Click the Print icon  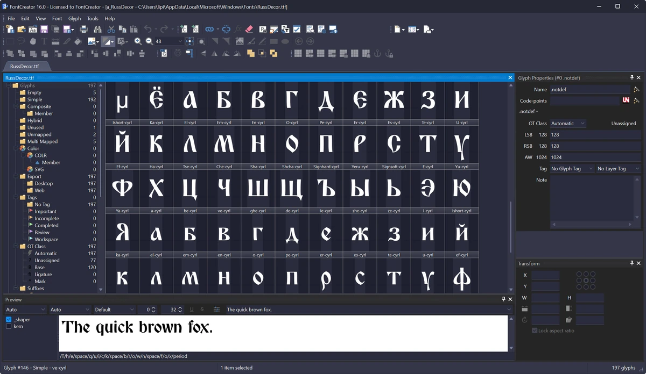[83, 29]
